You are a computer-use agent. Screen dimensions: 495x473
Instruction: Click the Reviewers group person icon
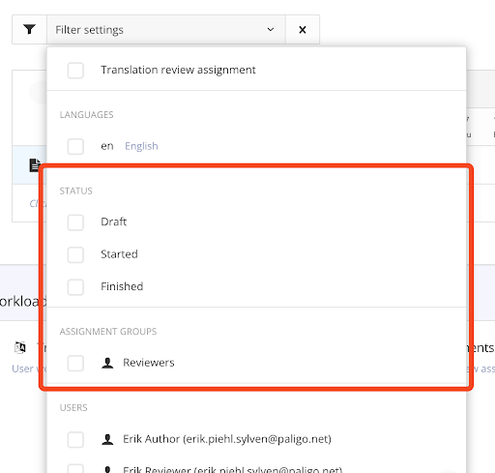[107, 363]
